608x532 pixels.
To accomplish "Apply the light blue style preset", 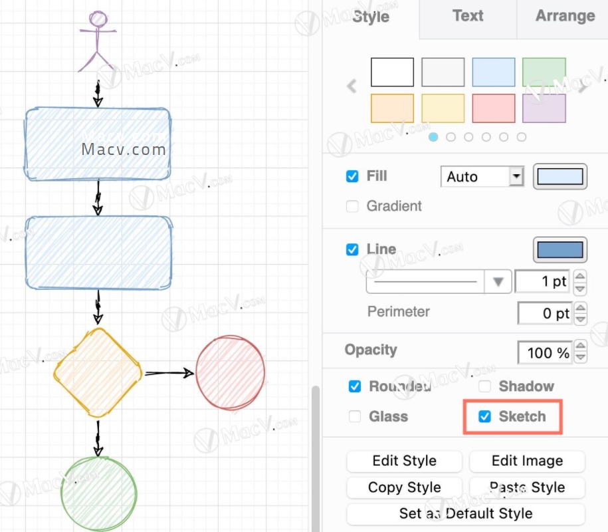I will [494, 72].
